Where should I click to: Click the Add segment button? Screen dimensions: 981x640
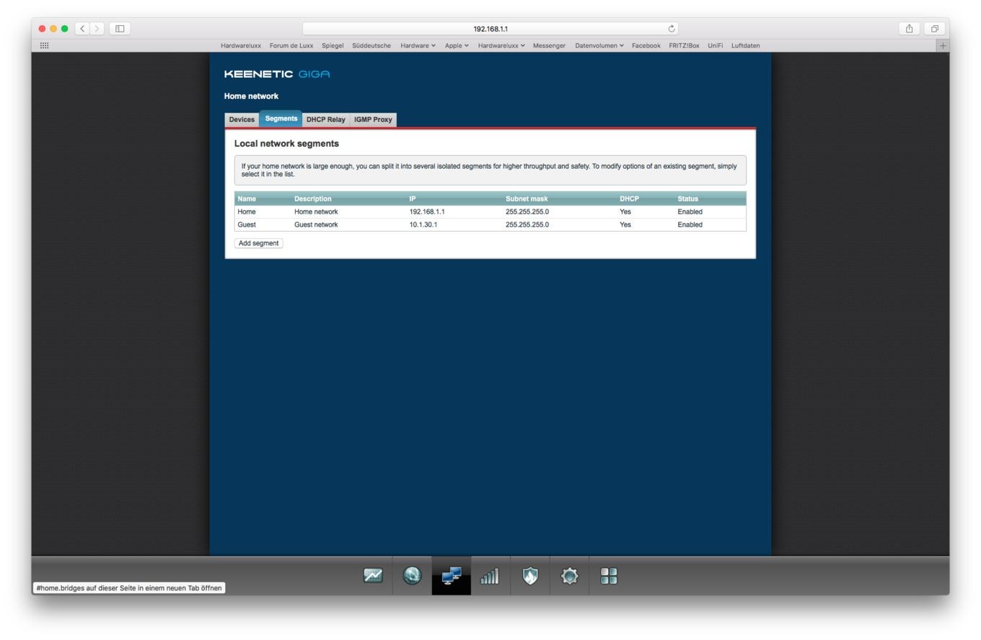tap(258, 243)
